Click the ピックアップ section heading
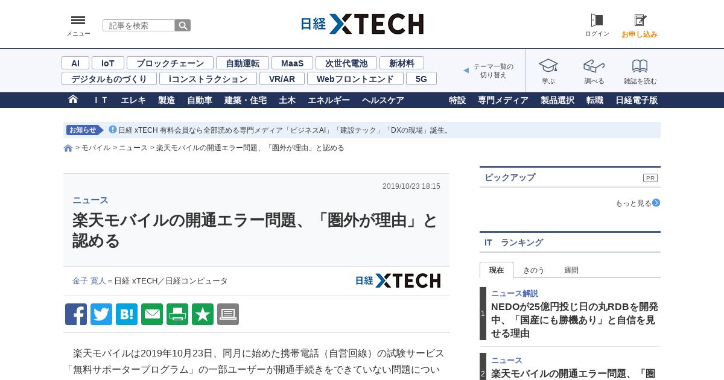This screenshot has width=724, height=380. pos(510,177)
